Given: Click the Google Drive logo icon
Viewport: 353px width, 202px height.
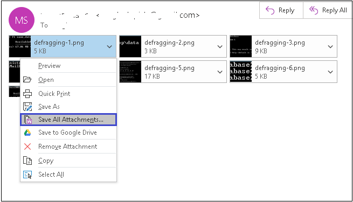Looking at the screenshot, I should click(x=27, y=133).
